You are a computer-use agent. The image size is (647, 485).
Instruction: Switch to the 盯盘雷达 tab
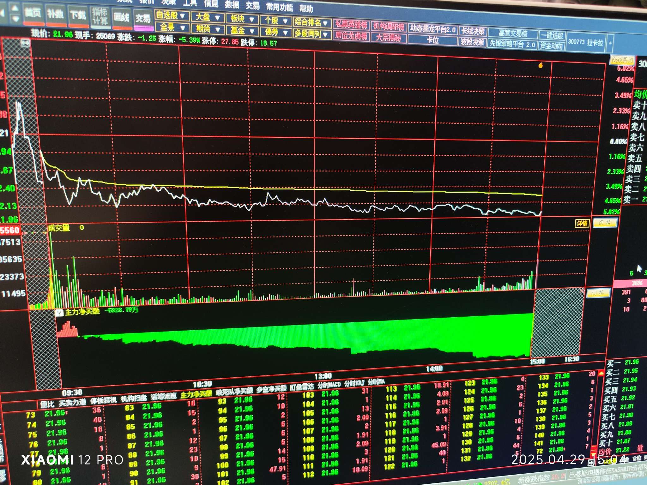302,387
